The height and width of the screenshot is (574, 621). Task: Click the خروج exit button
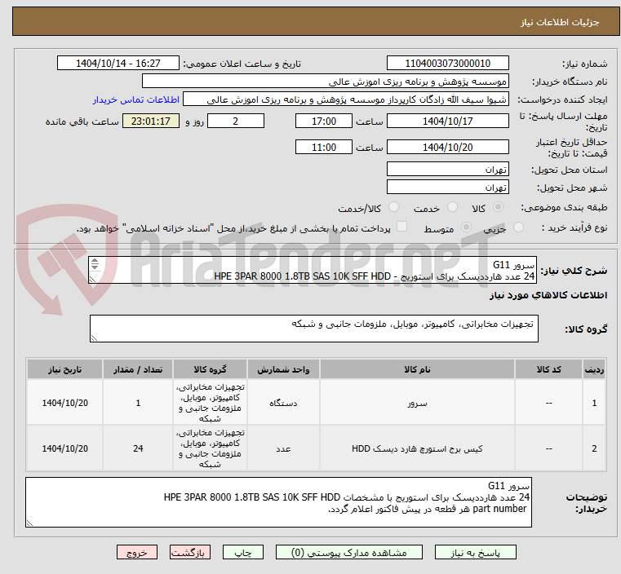[x=137, y=552]
